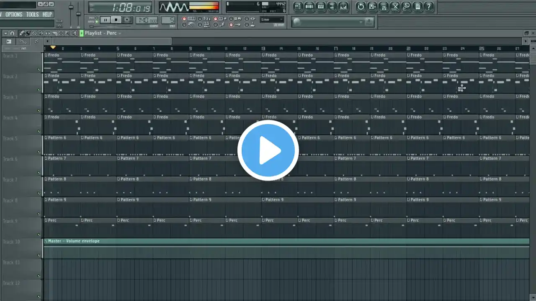
Task: Toggle the magnet snap button in the playlist
Action: pos(13,33)
